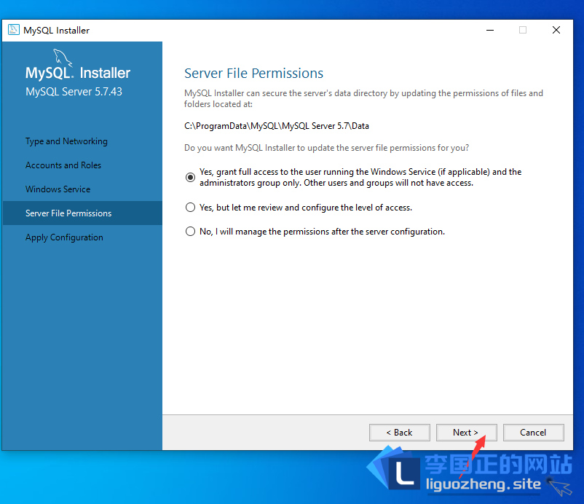Select the Server File Permissions step
This screenshot has height=504, width=584.
[x=82, y=213]
